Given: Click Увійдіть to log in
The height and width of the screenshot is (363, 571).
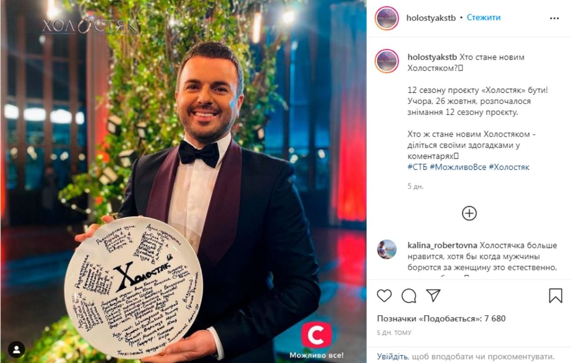Looking at the screenshot, I should 392,357.
